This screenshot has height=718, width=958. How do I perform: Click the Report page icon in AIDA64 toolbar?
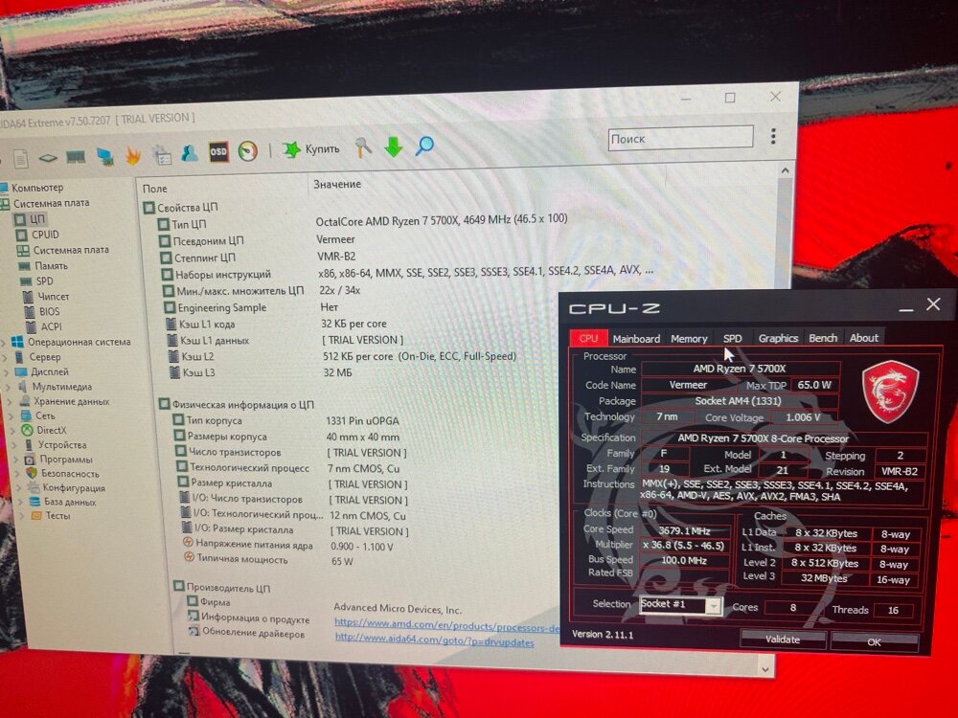coord(21,159)
